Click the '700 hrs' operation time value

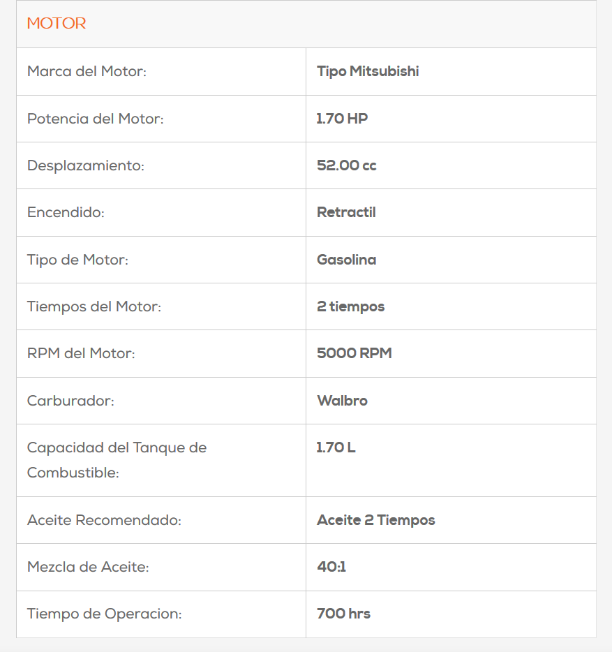[x=343, y=614]
